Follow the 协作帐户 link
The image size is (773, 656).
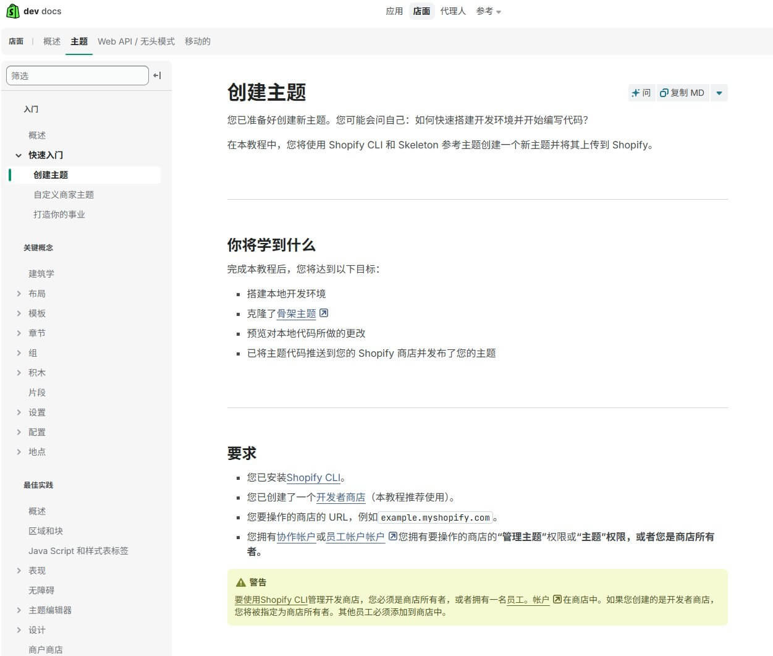point(297,537)
